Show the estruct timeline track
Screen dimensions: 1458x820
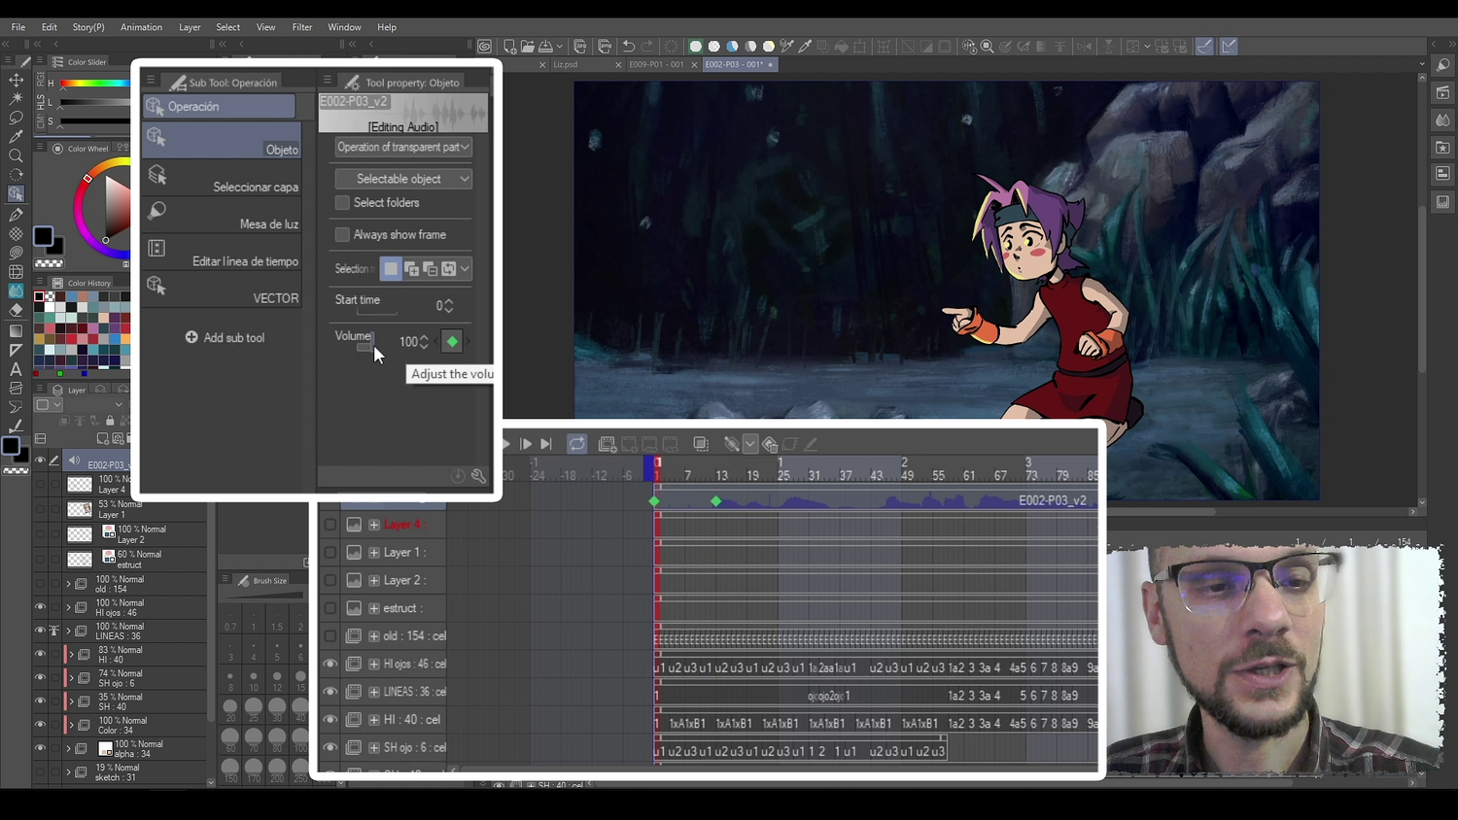(x=330, y=608)
